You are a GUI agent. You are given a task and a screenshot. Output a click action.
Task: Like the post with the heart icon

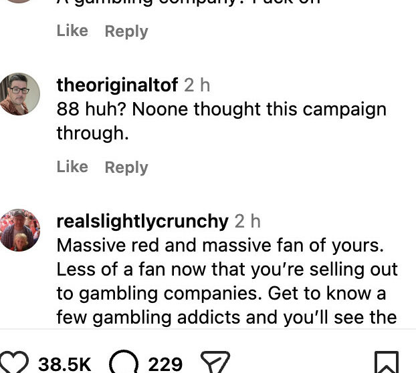15,362
